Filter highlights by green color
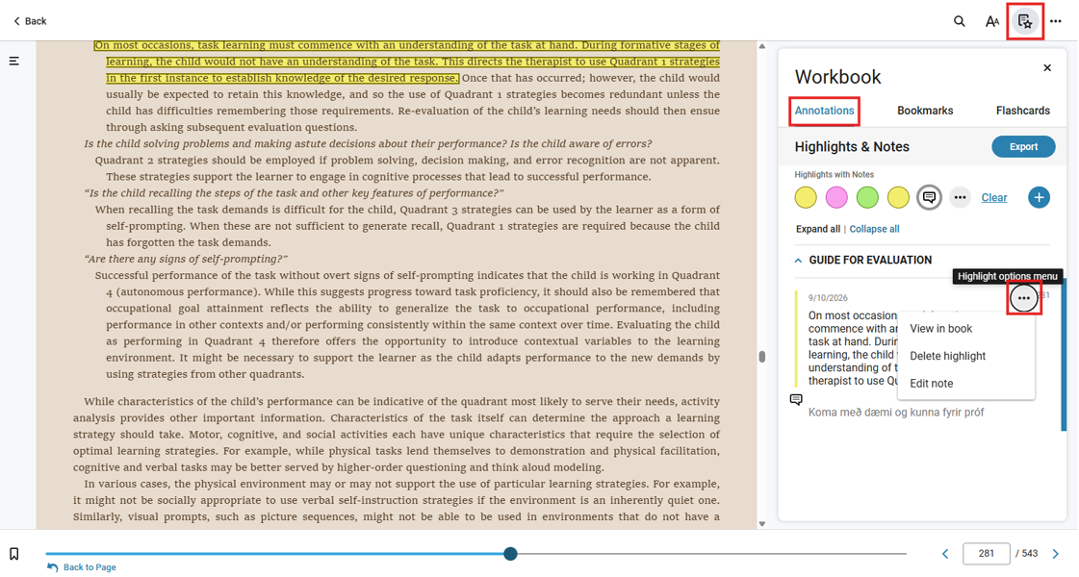 (867, 197)
